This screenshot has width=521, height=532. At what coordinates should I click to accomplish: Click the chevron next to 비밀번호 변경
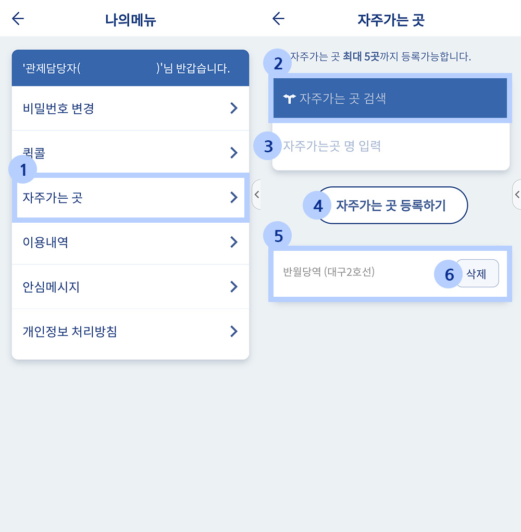pyautogui.click(x=234, y=108)
